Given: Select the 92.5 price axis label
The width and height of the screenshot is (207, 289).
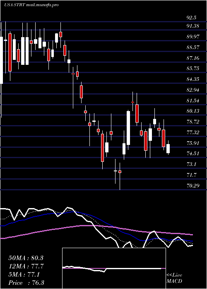Looking at the screenshot, I should pos(191,18).
